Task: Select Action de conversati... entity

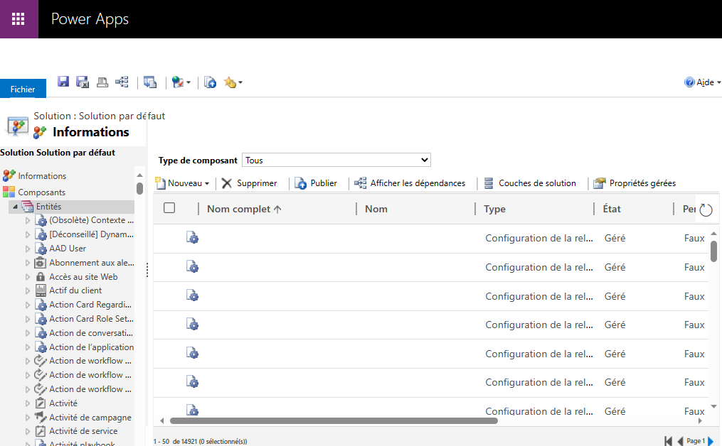Action: 91,333
